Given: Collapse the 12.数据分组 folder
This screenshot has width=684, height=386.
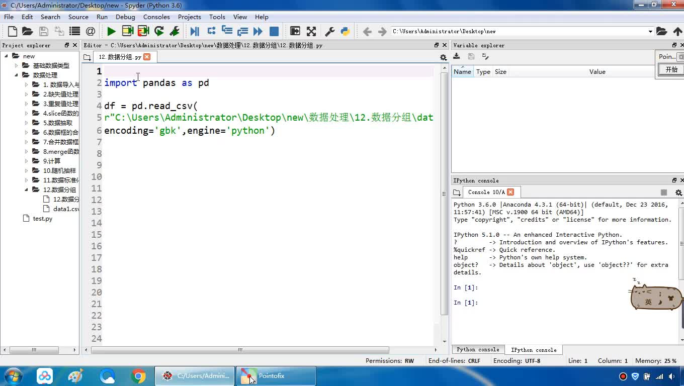Looking at the screenshot, I should click(27, 190).
